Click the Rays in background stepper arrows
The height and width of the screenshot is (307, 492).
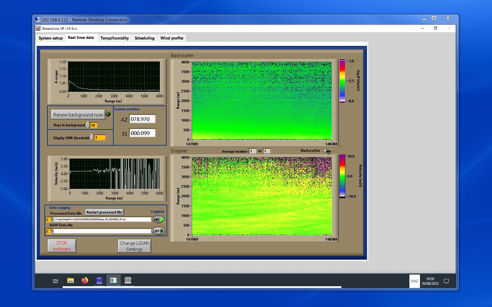(88, 125)
